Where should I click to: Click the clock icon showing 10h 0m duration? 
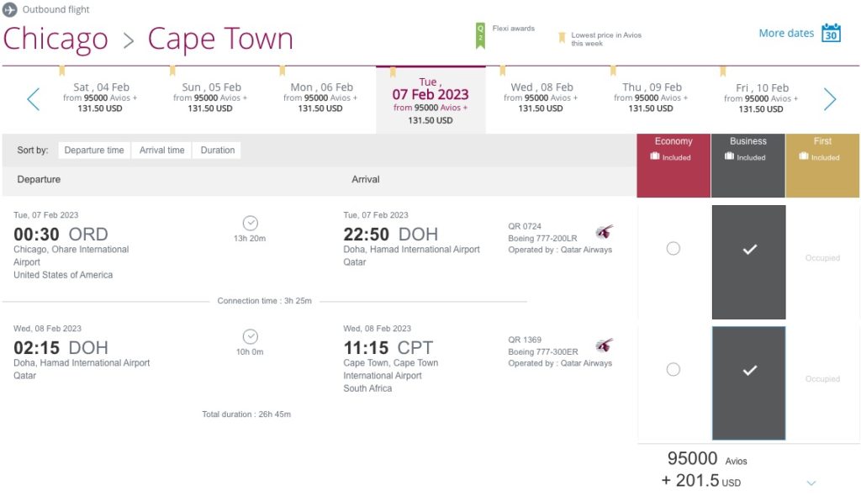pyautogui.click(x=250, y=337)
